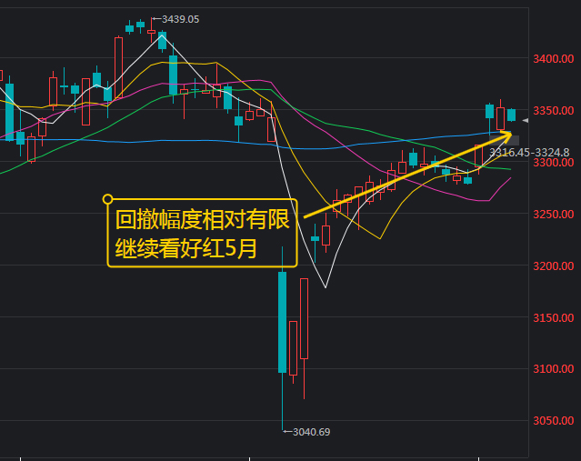Click the 3316.45-3324.8 gap range label
581x461 pixels.
pos(529,153)
